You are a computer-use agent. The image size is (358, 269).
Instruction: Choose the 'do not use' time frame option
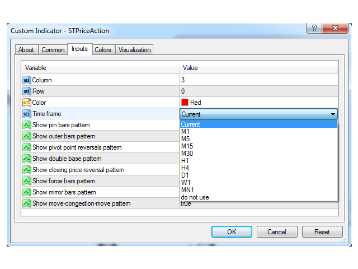(x=195, y=197)
